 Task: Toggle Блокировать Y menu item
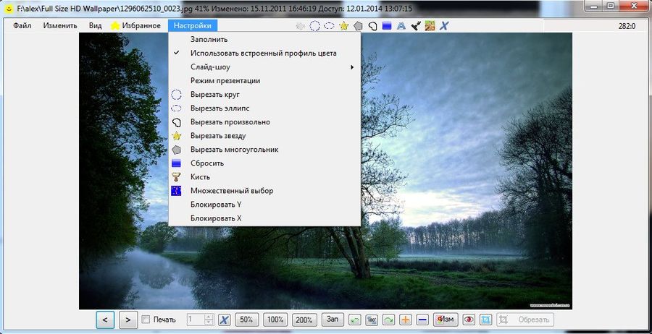pyautogui.click(x=264, y=205)
